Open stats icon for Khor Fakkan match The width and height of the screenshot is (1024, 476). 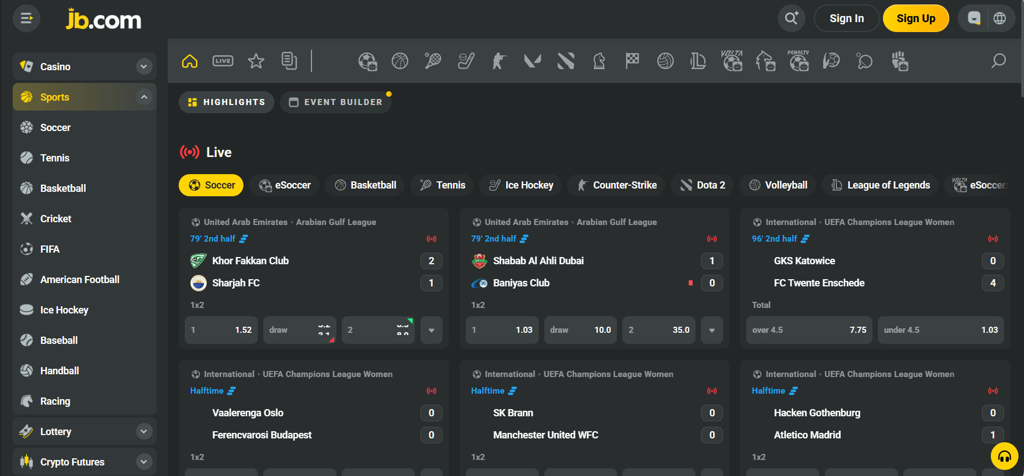[243, 239]
